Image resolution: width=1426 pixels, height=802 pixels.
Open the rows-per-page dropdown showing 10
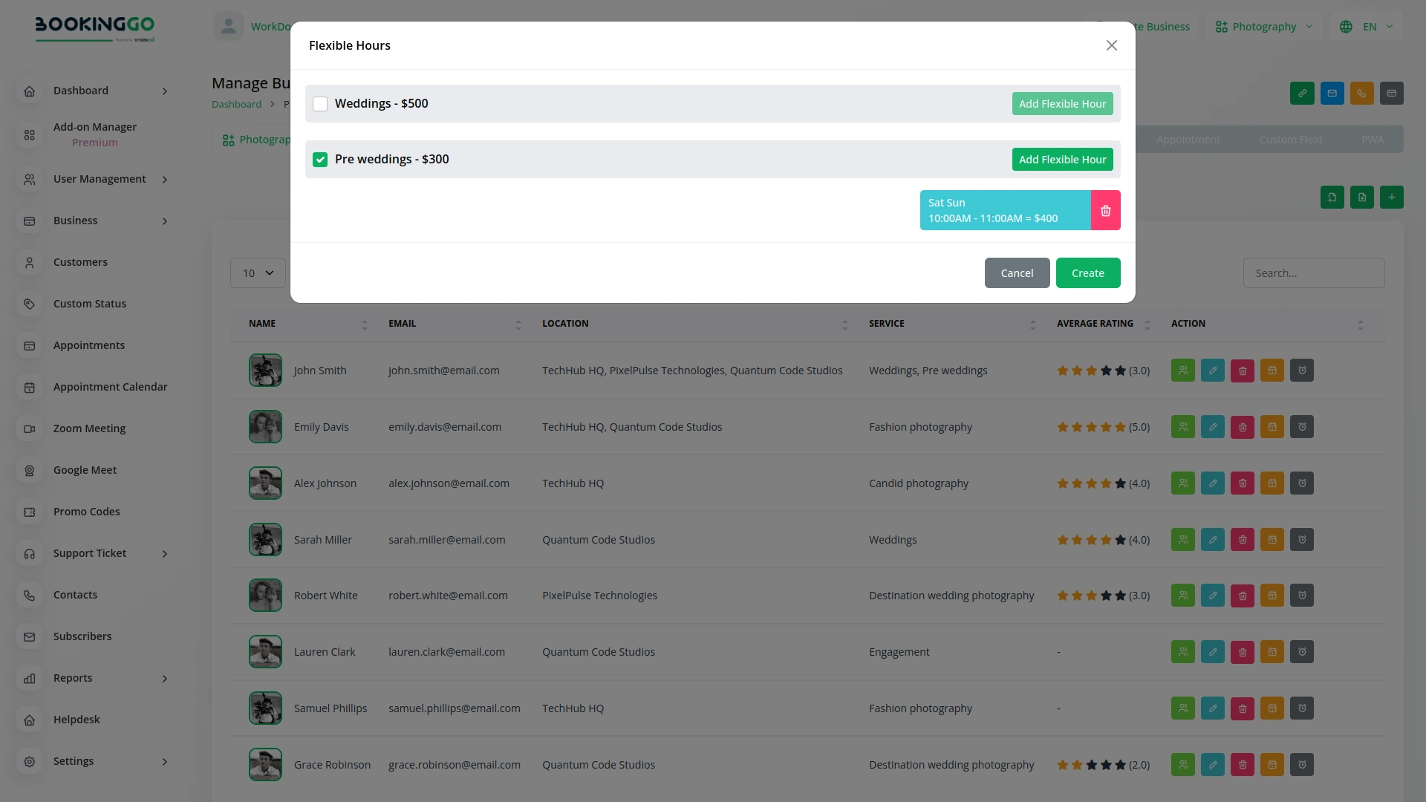tap(258, 273)
